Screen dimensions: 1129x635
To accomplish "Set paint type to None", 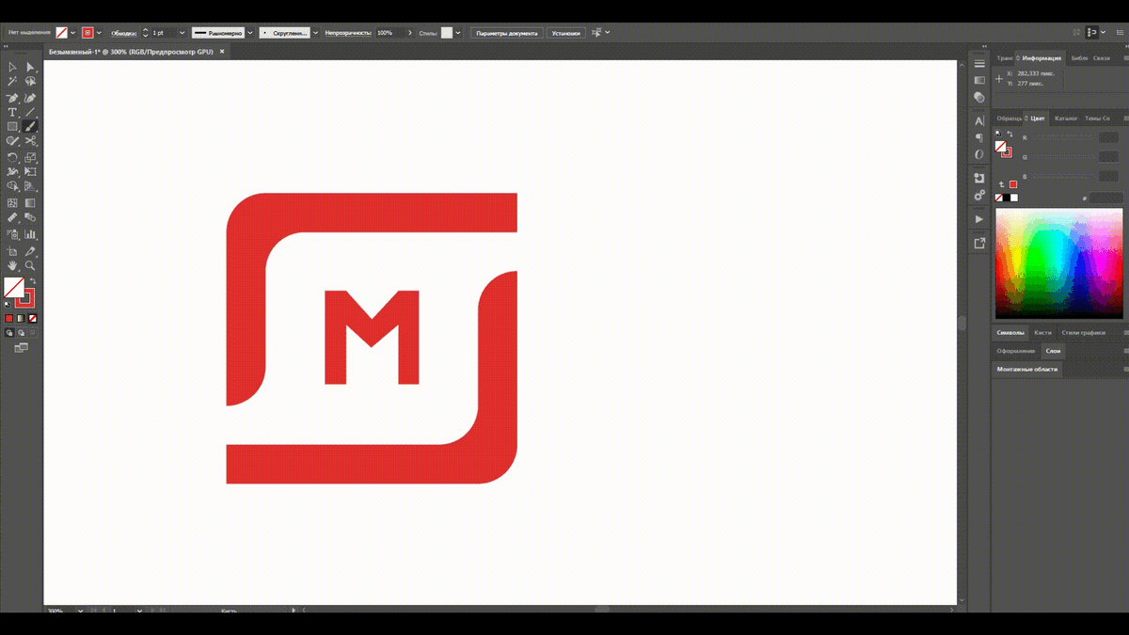I will (x=32, y=319).
